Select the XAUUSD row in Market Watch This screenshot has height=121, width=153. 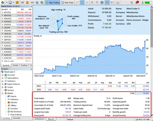point(16,15)
